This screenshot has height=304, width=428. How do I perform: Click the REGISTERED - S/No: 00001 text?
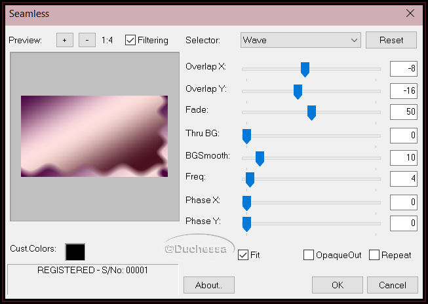pos(92,270)
